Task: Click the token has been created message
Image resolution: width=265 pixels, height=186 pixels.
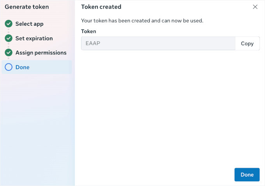Action: [142, 21]
